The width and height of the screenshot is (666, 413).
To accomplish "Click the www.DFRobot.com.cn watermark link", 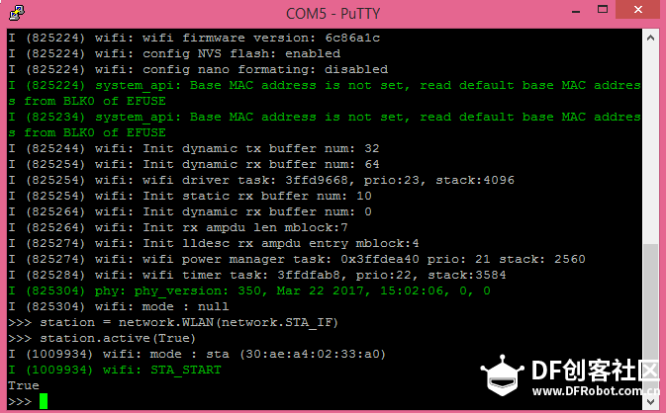I will click(x=596, y=390).
